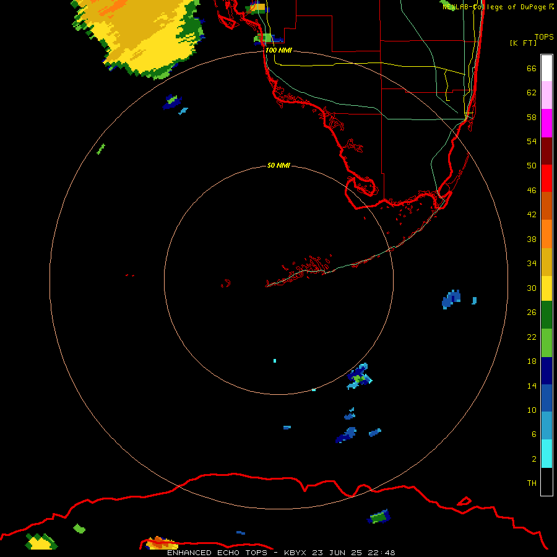Click the legend value "58"
Screen dimensions: 557x557
[532, 117]
